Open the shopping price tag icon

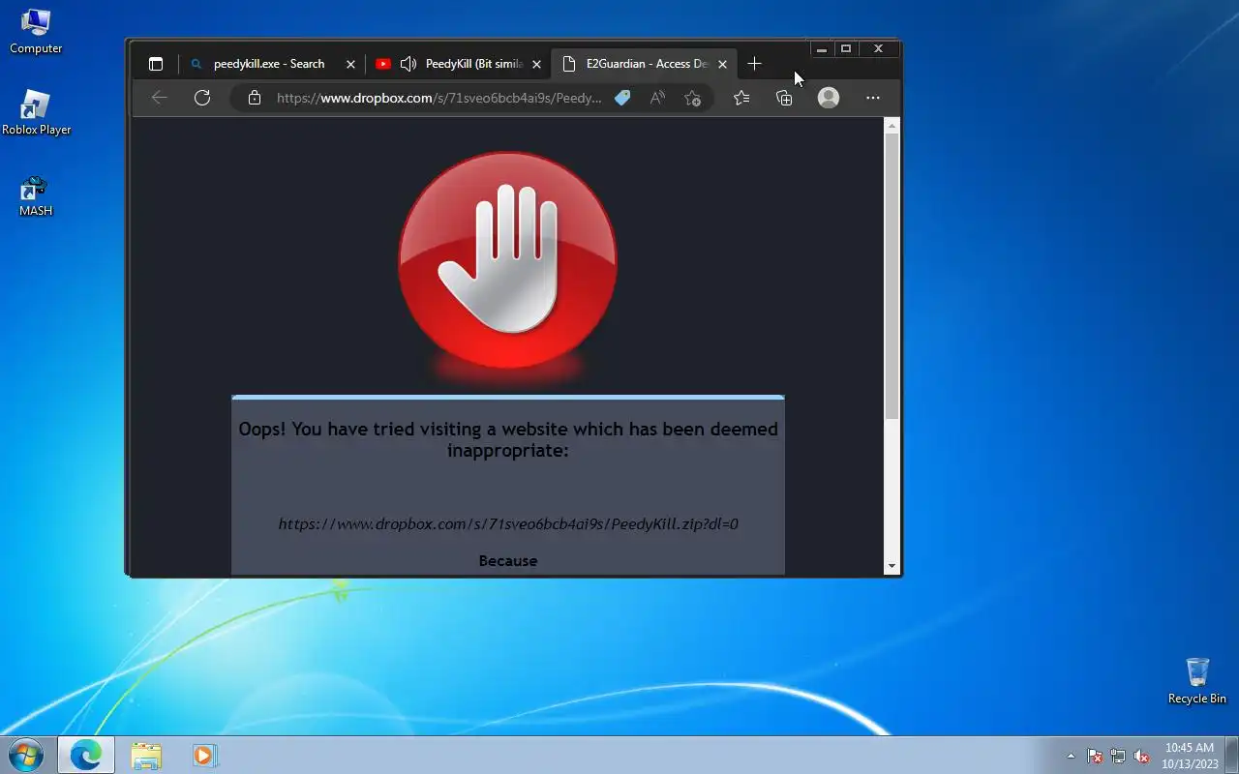click(x=622, y=98)
